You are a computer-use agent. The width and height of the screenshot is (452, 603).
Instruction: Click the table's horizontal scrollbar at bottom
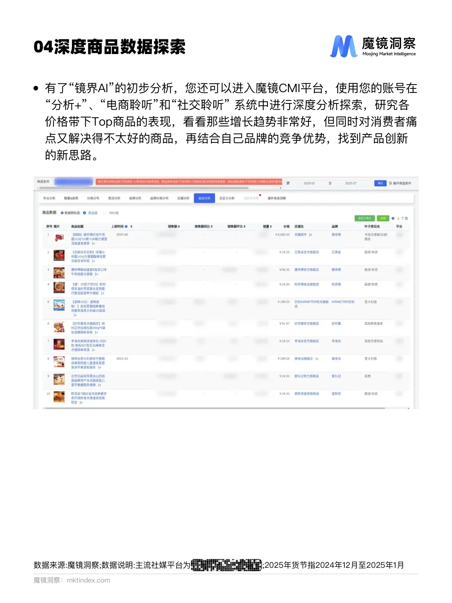point(215,407)
